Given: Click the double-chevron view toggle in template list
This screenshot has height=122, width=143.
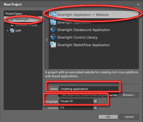Looking at the screenshot, I should (47, 40).
